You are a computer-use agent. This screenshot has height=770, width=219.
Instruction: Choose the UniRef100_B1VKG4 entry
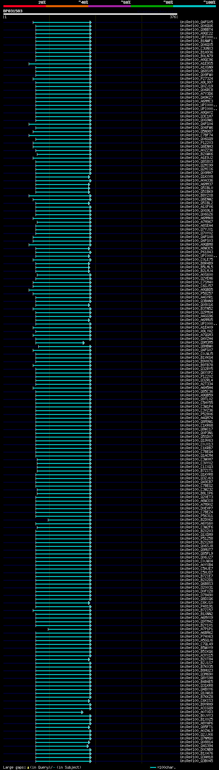[x=196, y=357]
